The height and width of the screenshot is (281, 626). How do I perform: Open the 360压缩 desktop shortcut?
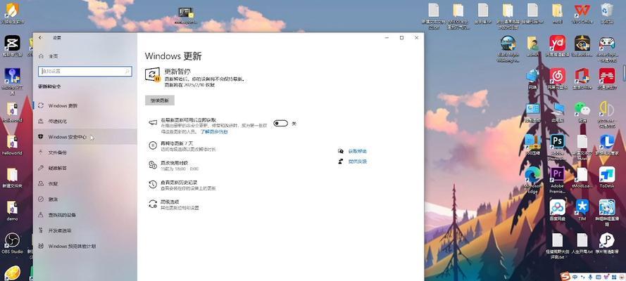[532, 145]
